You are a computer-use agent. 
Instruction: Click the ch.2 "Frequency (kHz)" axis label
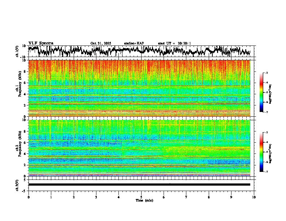click(20, 143)
